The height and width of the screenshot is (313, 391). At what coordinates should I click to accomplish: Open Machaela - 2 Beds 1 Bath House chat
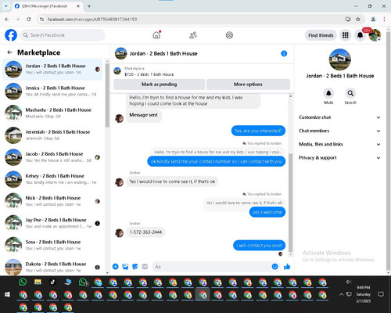52,113
